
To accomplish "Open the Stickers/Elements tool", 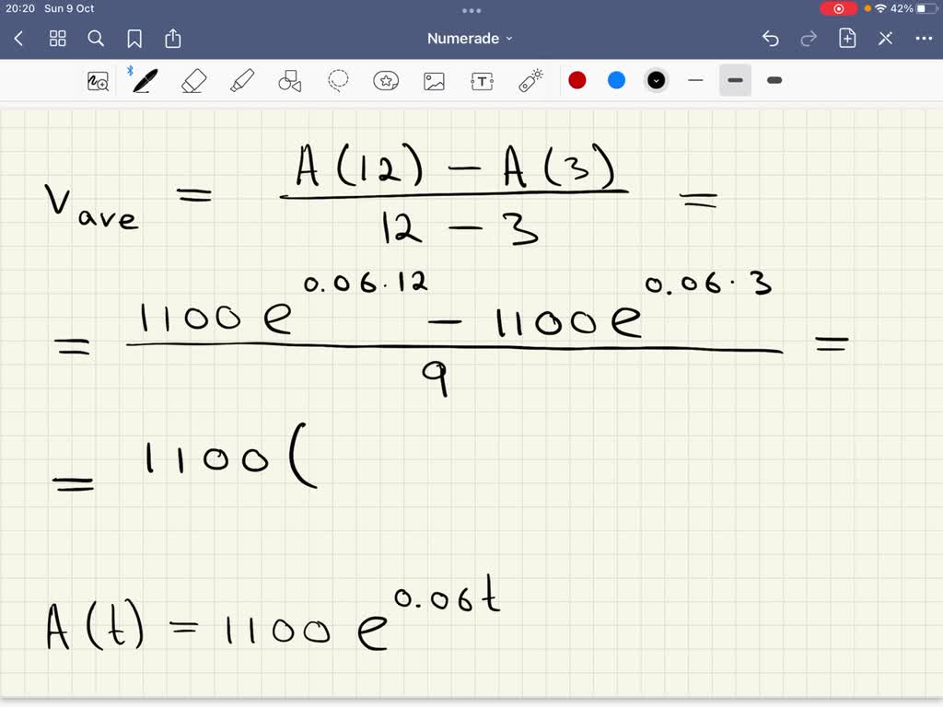I will pyautogui.click(x=386, y=80).
